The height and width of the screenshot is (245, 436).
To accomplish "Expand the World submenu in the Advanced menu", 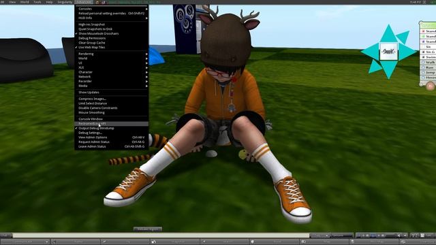I will [111, 59].
